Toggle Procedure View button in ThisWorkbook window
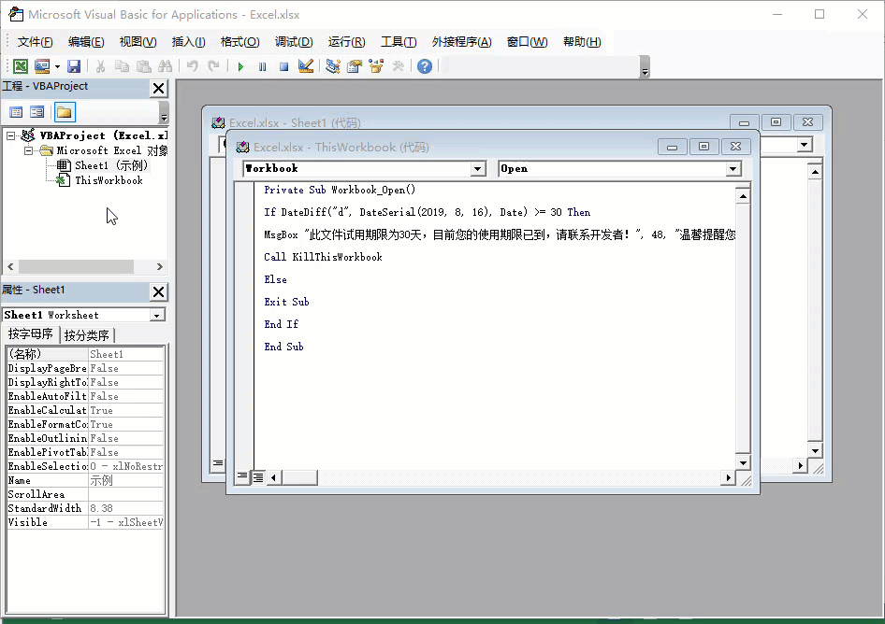Screen dimensions: 885x624 (242, 477)
